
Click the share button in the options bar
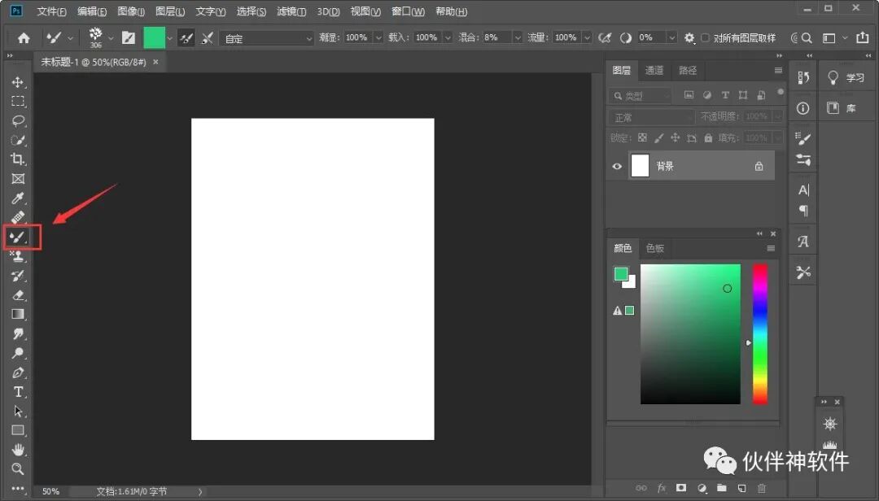click(862, 37)
